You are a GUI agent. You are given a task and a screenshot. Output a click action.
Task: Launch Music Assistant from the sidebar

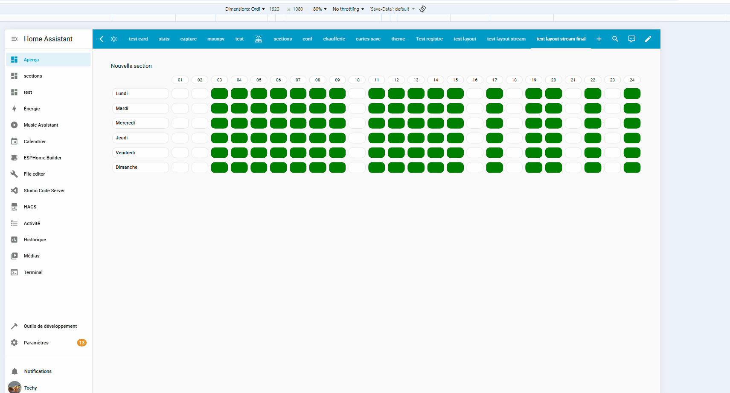click(49, 125)
